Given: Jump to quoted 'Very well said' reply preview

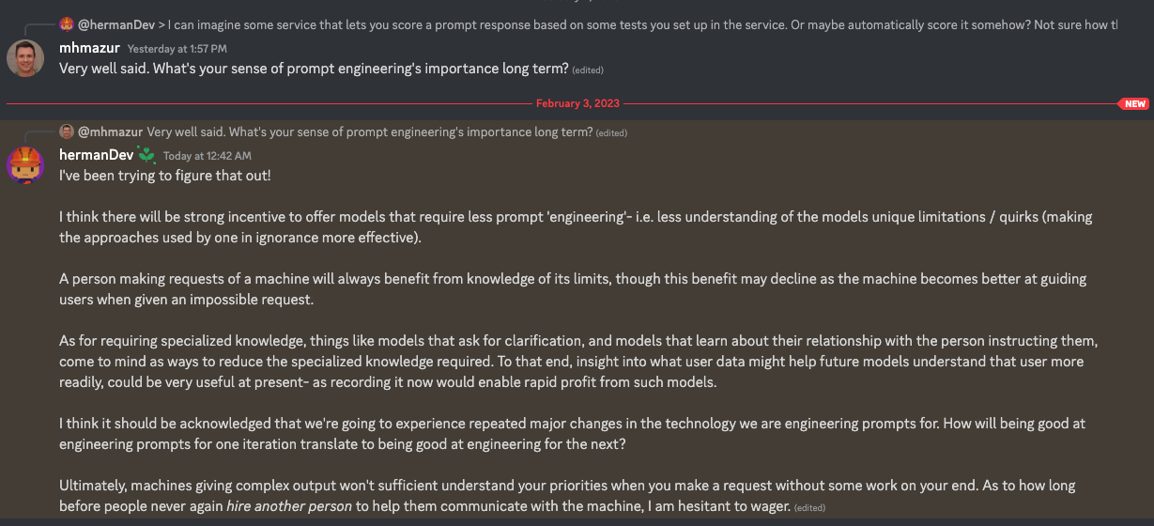Looking at the screenshot, I should [369, 132].
